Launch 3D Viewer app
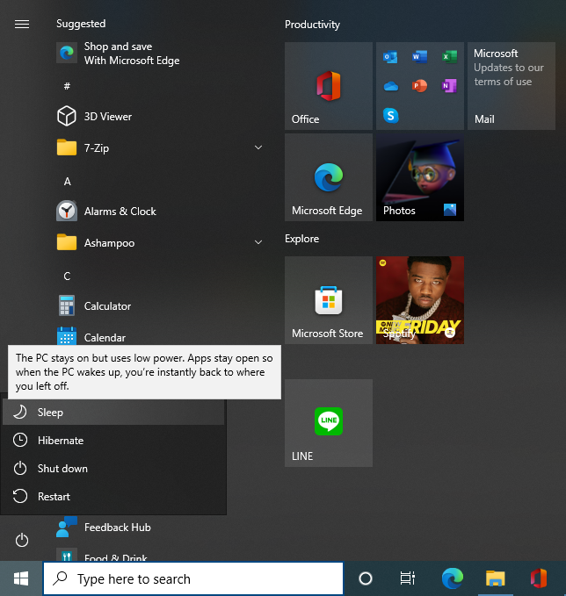The height and width of the screenshot is (596, 566). pyautogui.click(x=160, y=117)
